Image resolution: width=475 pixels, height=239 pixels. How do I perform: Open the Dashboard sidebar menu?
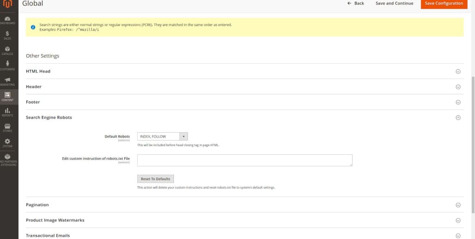click(x=7, y=20)
